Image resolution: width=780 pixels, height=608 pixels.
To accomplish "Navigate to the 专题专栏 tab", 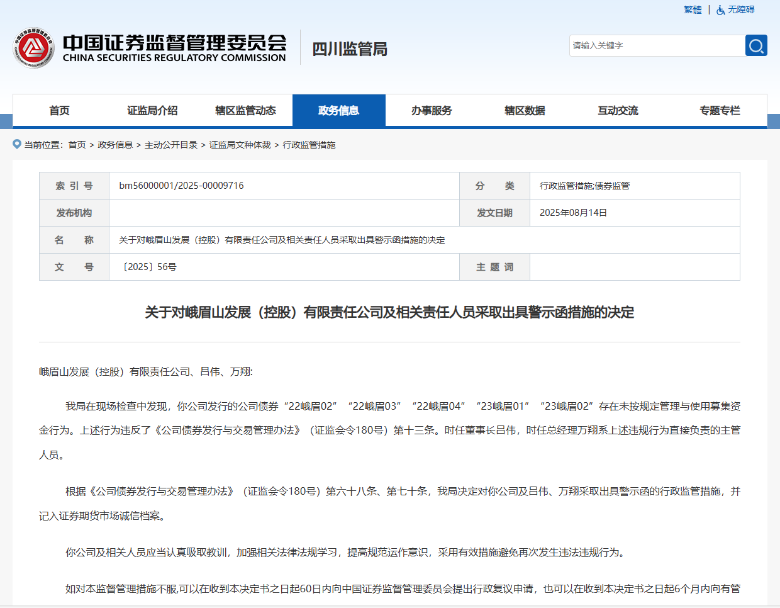I will pyautogui.click(x=720, y=111).
